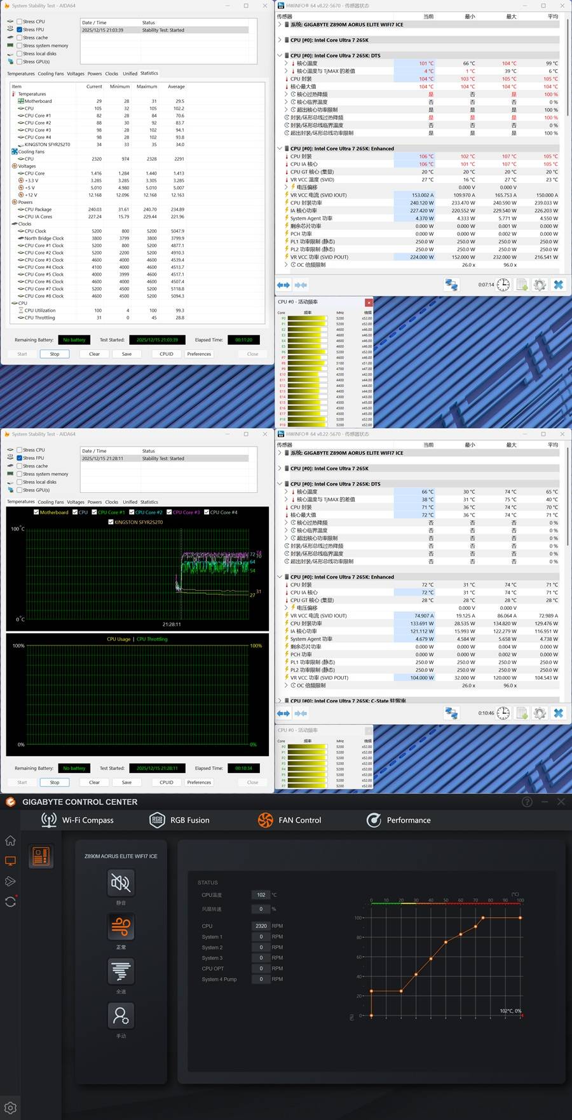Open Gigabyte Control Center settings gear
The width and height of the screenshot is (572, 1120).
click(10, 1108)
